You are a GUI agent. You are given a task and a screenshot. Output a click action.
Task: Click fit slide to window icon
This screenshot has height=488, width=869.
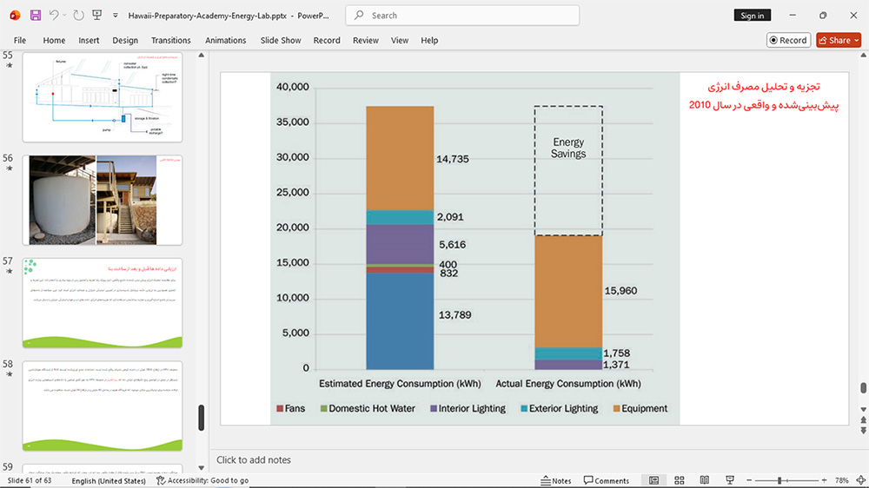pos(860,480)
